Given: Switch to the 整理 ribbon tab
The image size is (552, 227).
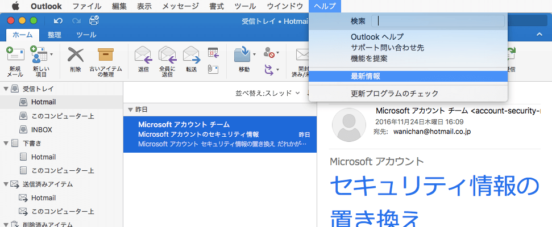Looking at the screenshot, I should [55, 35].
